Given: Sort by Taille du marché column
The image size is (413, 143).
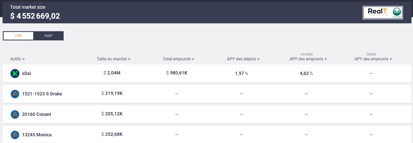Looking at the screenshot, I should click(113, 59).
